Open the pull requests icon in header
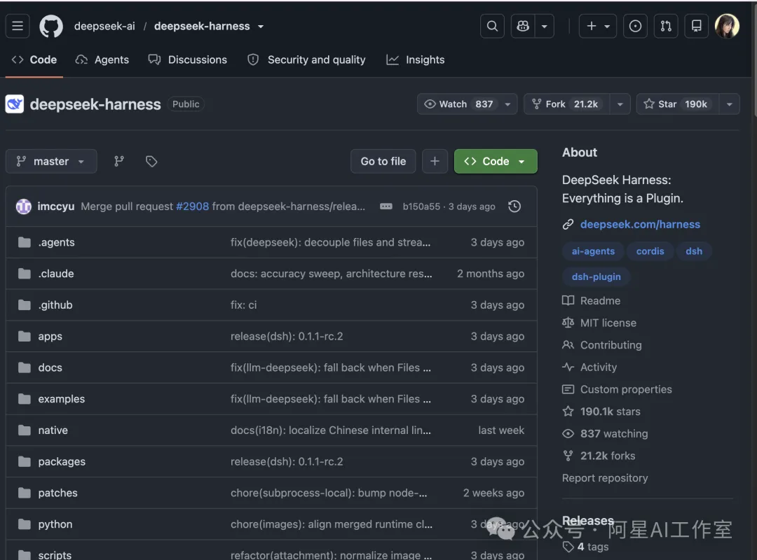757x560 pixels. click(666, 26)
